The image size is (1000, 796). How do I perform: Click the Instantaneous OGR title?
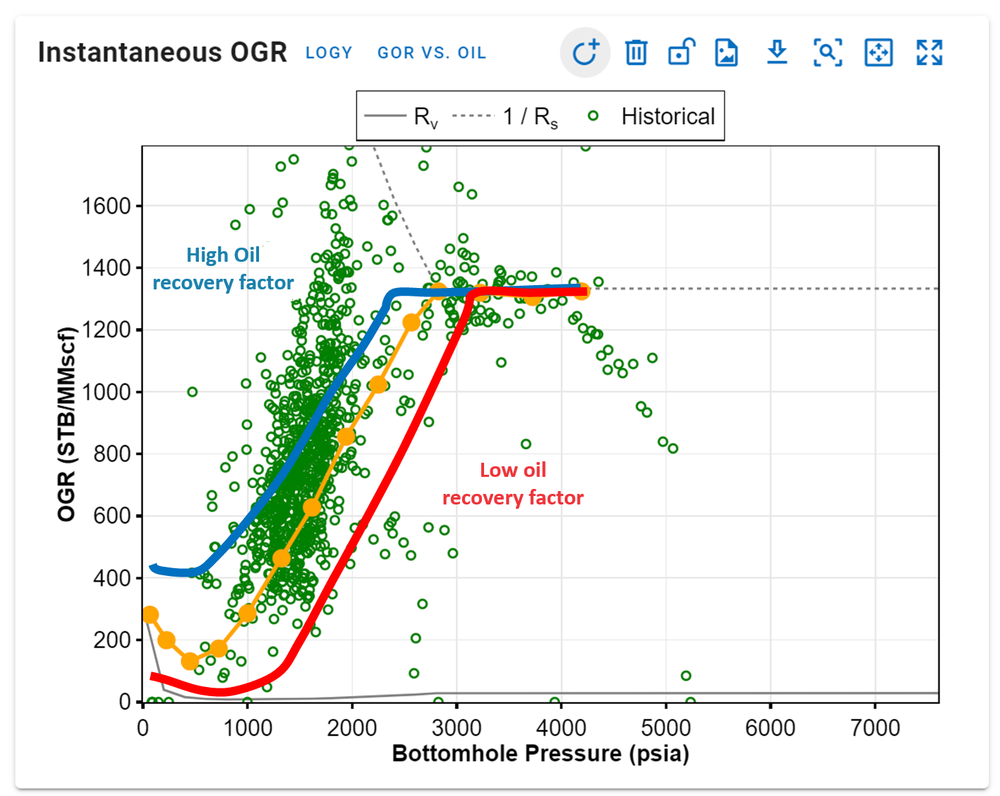[163, 52]
